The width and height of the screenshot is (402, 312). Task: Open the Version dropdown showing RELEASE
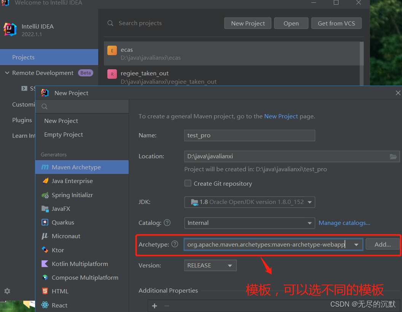tap(210, 265)
